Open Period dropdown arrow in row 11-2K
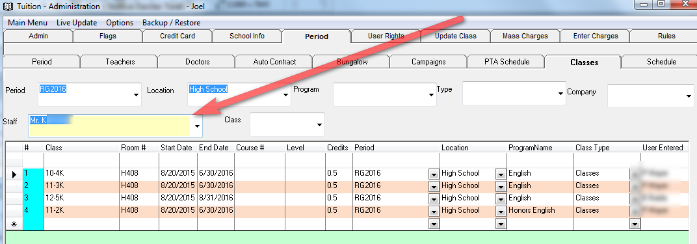697x244 pixels. (x=434, y=211)
